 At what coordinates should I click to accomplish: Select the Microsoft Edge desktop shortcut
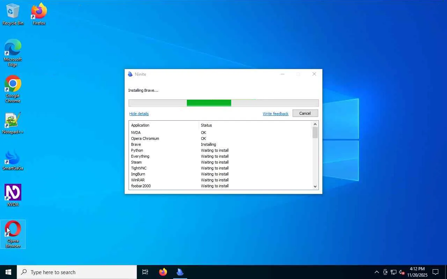coord(13,53)
